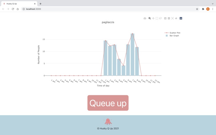This screenshot has height=135, width=216.
Task: Go back in browser history
Action: pos(3,9)
